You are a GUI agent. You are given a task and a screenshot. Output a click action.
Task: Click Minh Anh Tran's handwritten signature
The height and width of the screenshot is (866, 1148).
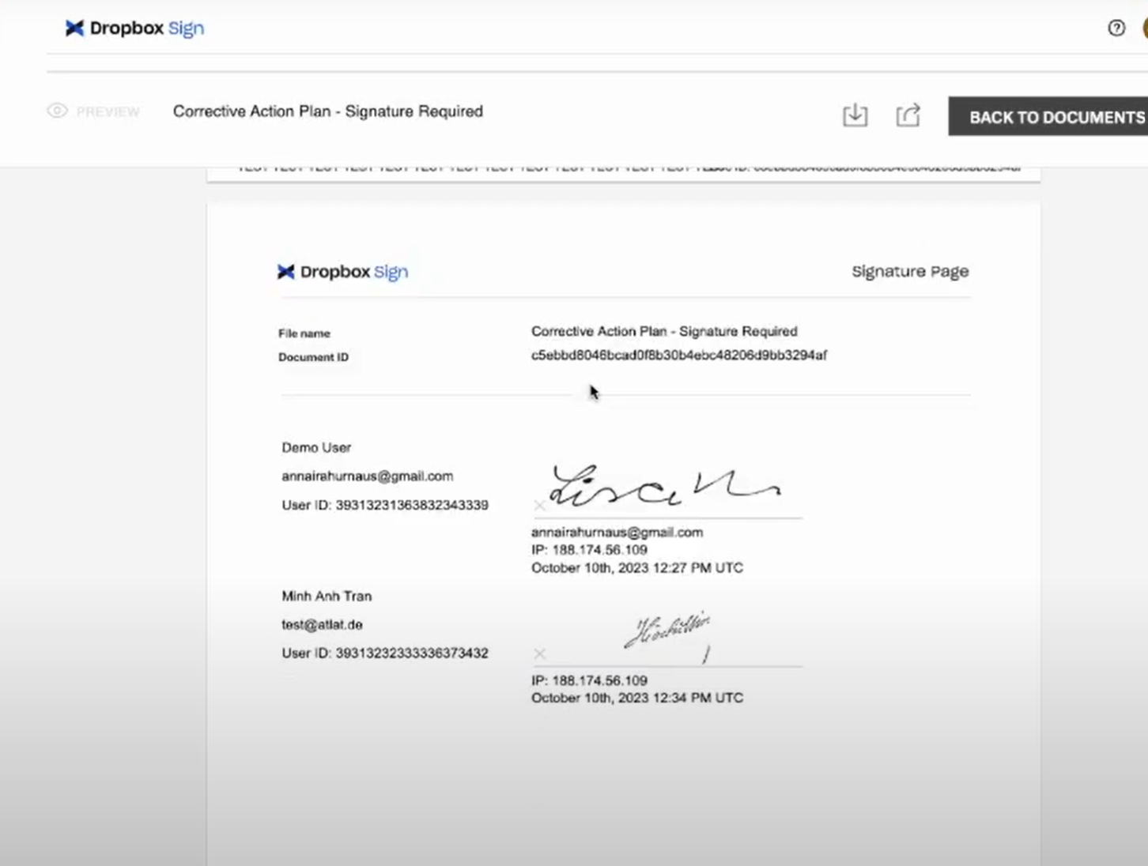(x=668, y=635)
